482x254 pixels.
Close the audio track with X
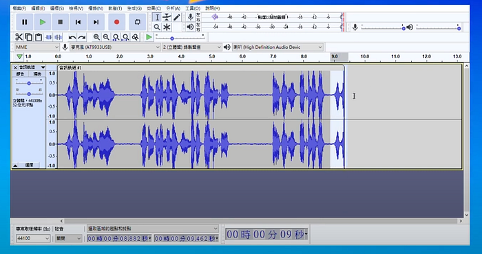click(x=15, y=67)
